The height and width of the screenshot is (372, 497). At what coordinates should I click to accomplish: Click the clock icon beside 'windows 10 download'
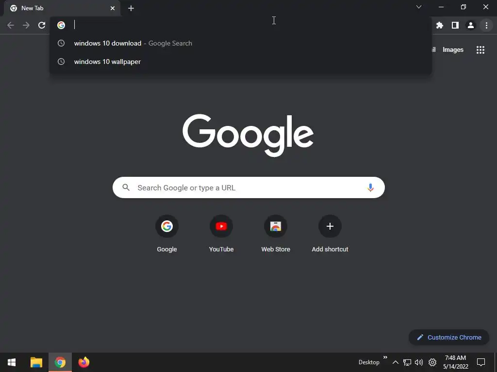61,43
